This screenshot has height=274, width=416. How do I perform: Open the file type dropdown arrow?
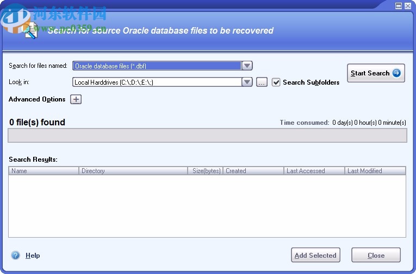pos(247,66)
